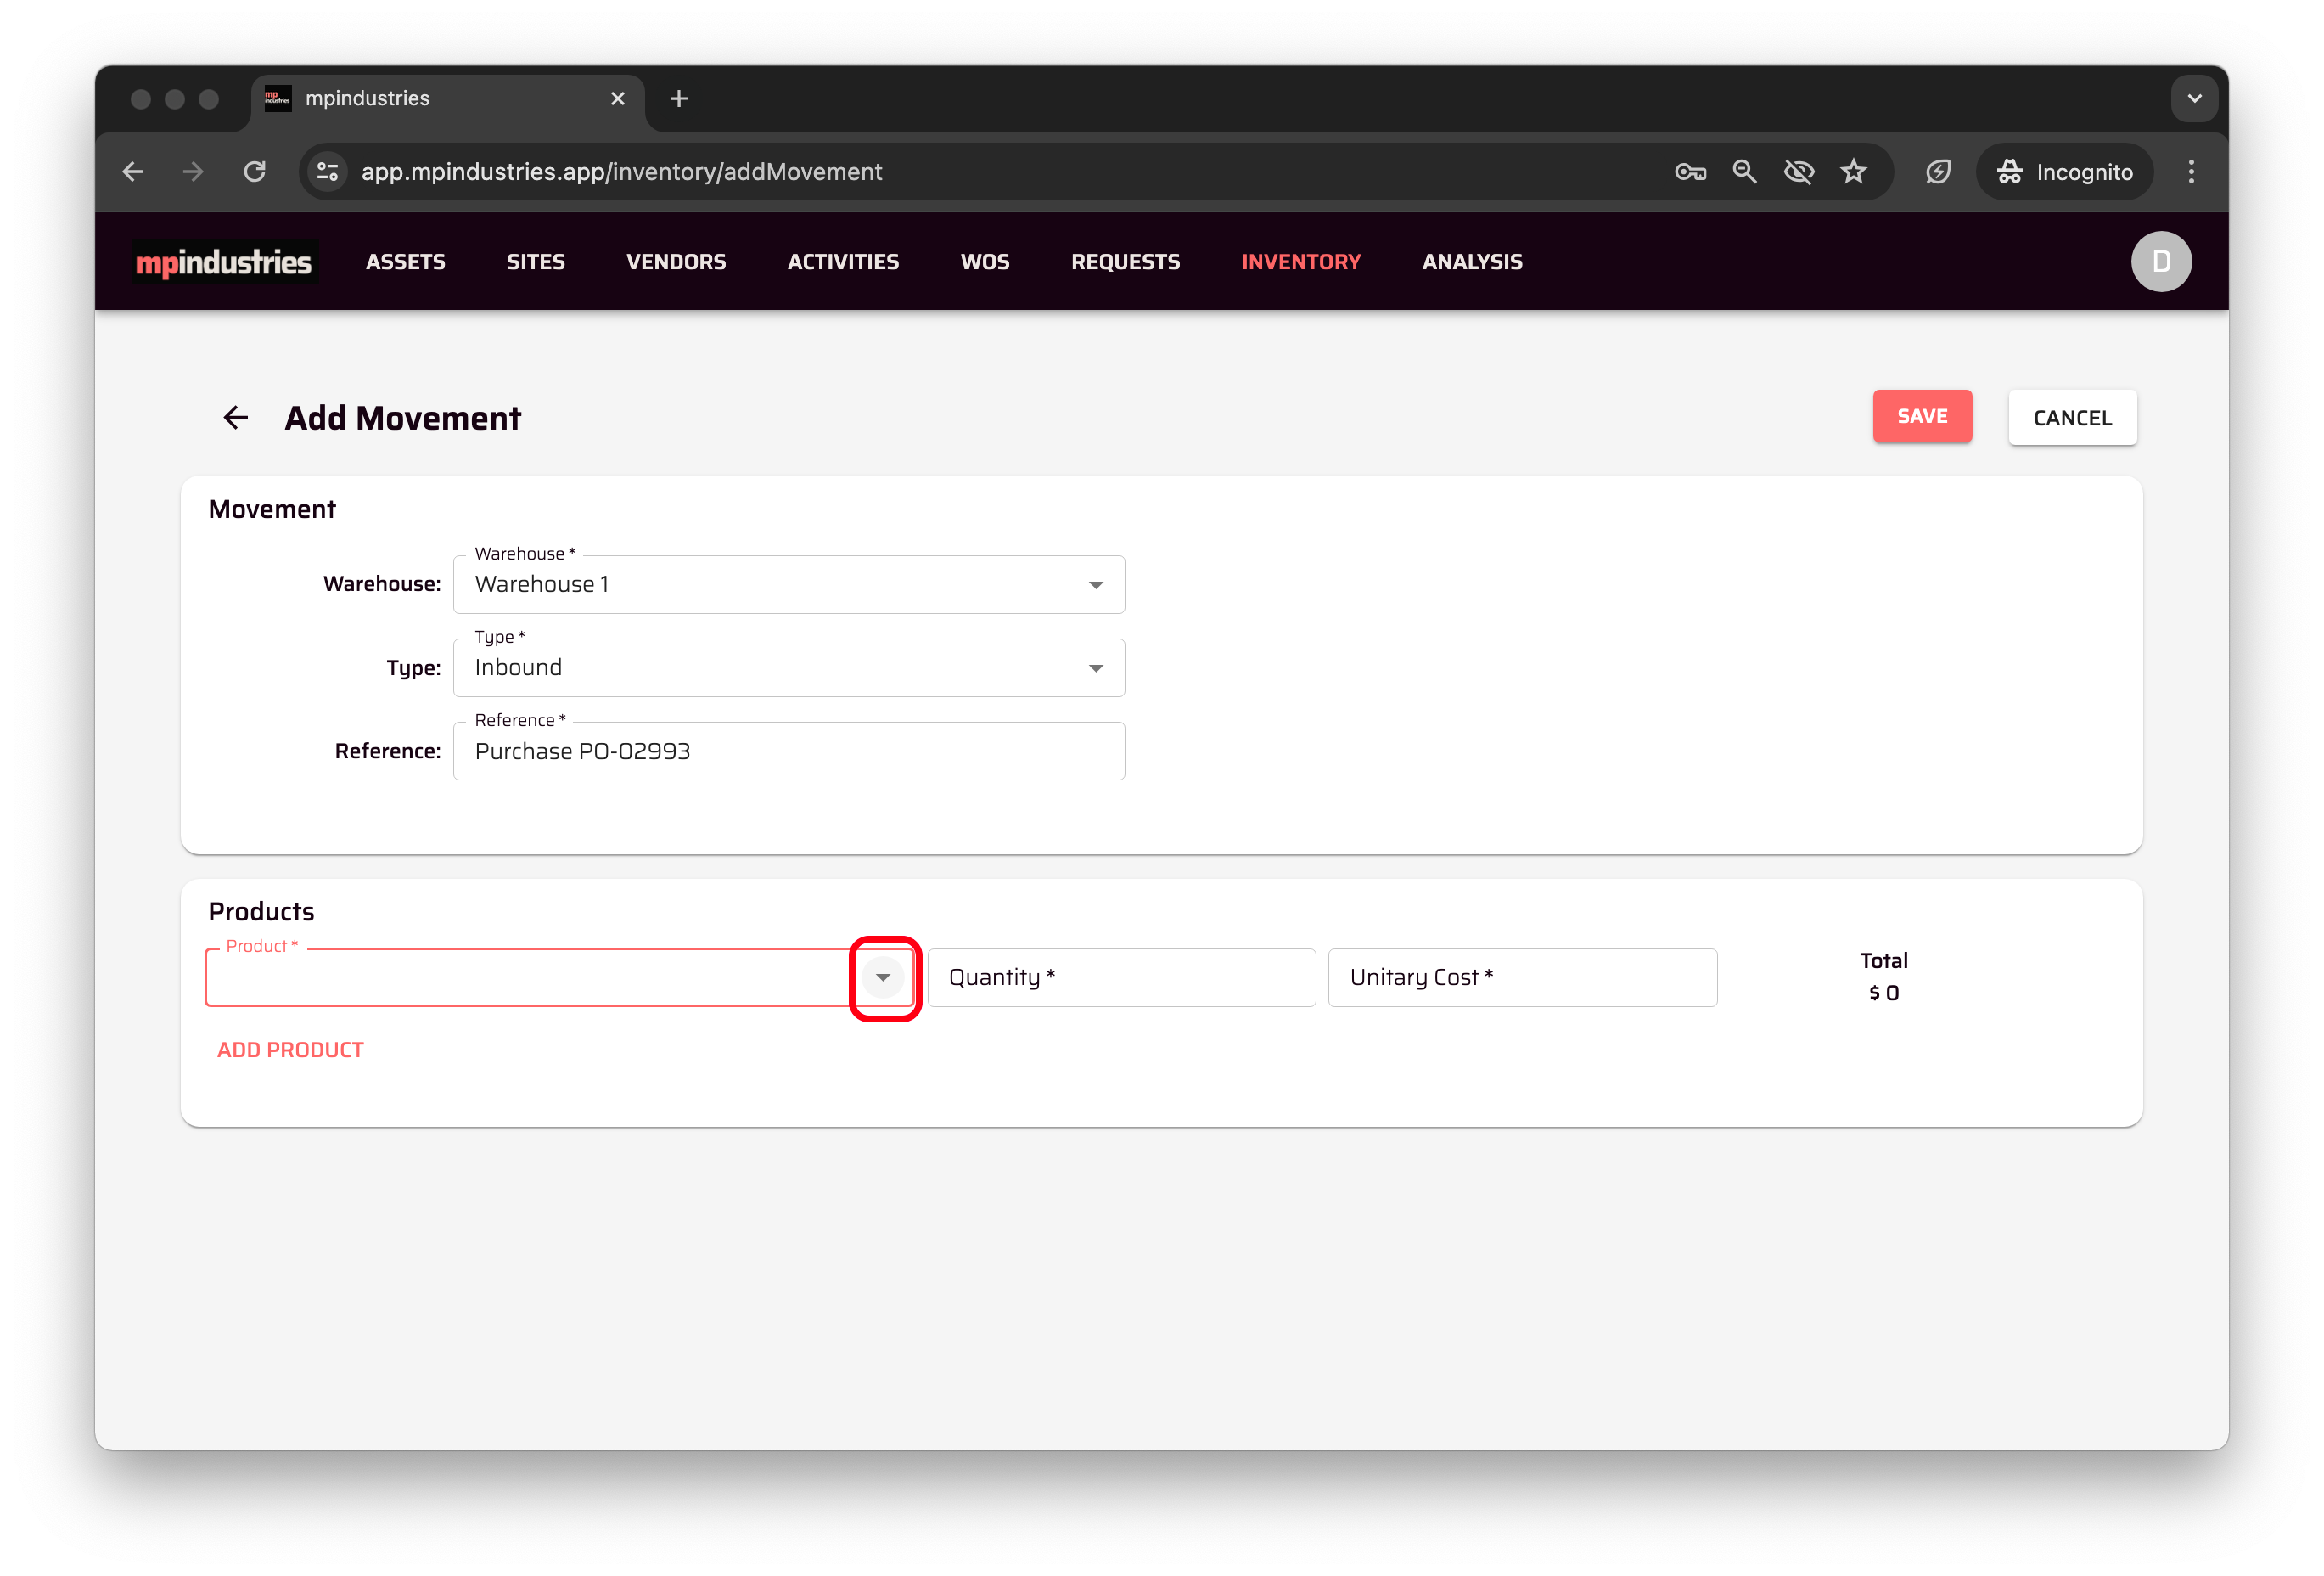Expand the Product dropdown arrow
2324x1576 pixels.
[x=883, y=977]
